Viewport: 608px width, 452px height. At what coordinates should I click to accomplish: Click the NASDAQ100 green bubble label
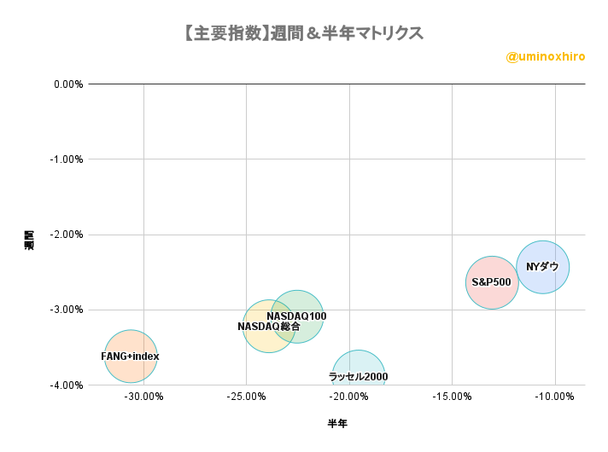(296, 316)
